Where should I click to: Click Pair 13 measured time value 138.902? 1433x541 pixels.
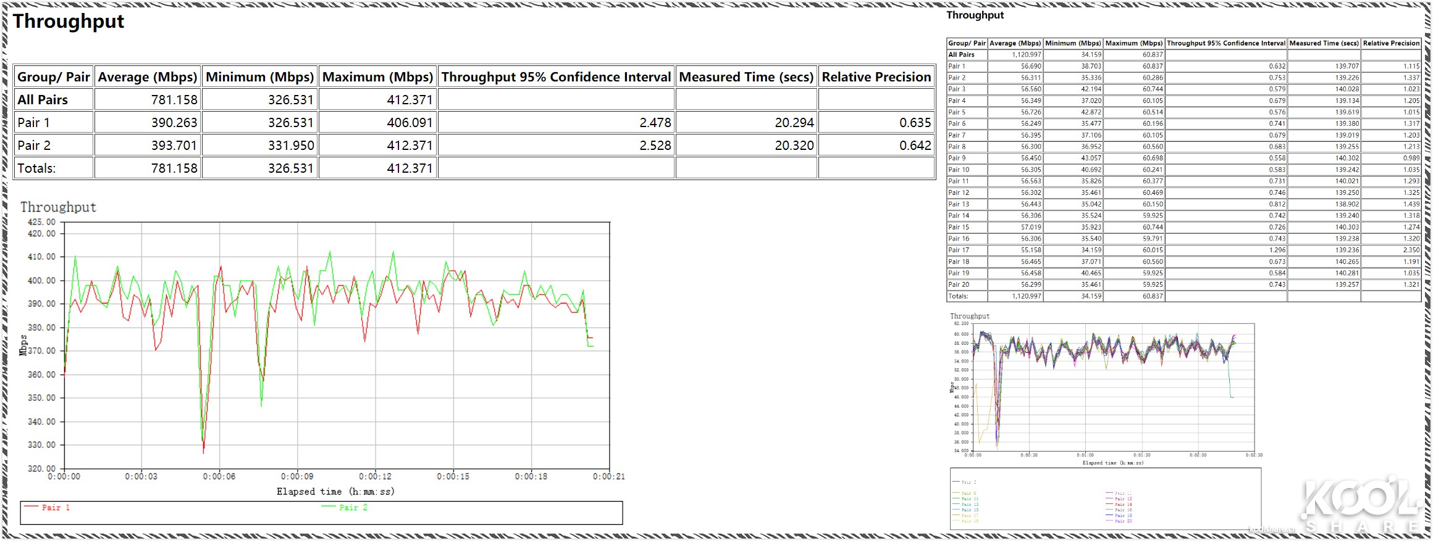[1347, 205]
